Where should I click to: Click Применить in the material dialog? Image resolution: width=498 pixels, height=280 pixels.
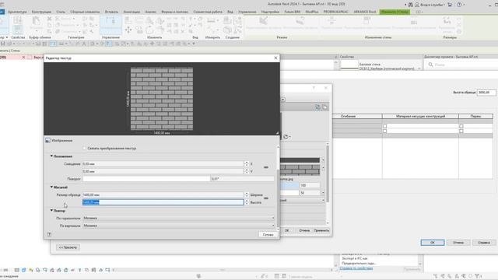321,230
